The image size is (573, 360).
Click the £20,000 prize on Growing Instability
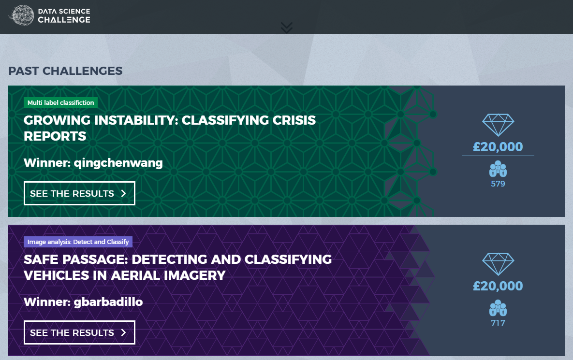point(498,147)
